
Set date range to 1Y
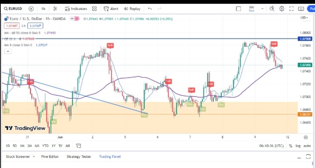53,146
